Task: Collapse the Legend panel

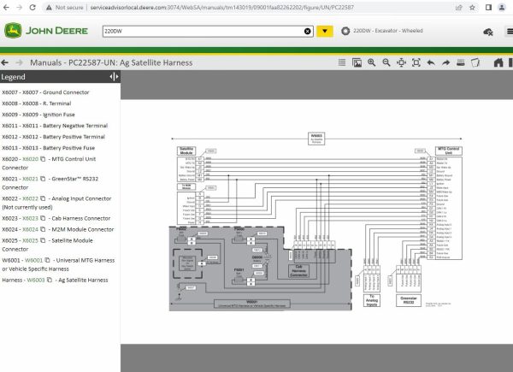Action: click(x=114, y=77)
